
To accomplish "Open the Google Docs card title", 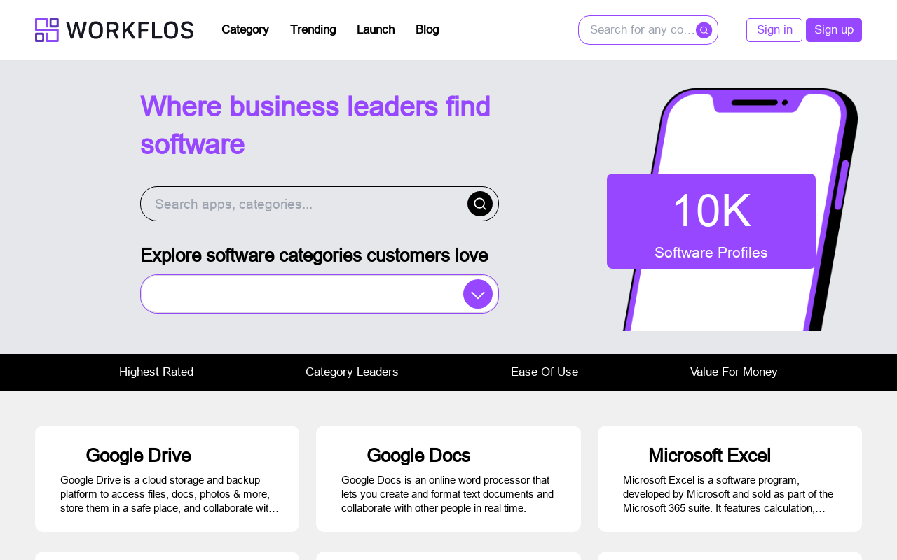I will [x=418, y=456].
